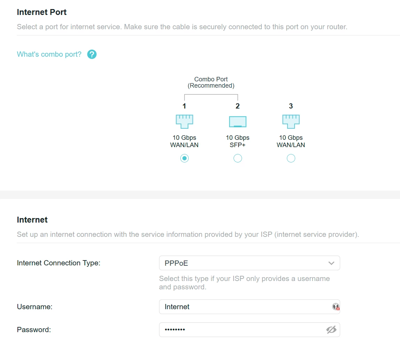
Task: Click the SFP+ port 2 icon
Action: pos(237,121)
